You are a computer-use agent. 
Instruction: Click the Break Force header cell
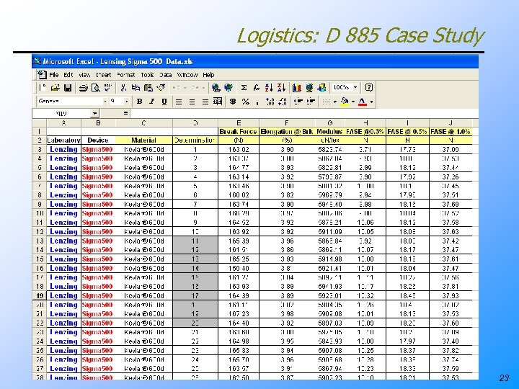point(239,132)
